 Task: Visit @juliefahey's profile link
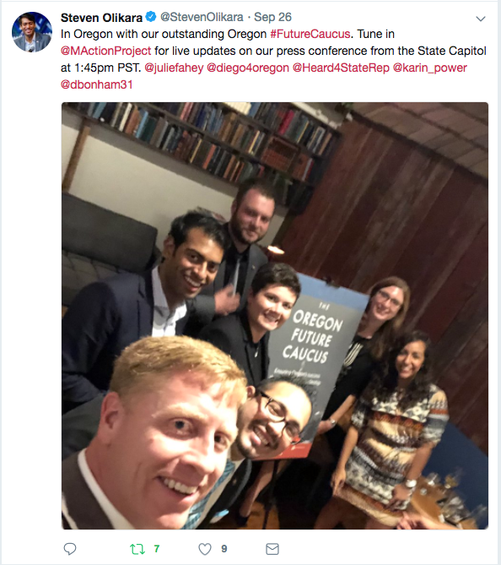tap(174, 68)
